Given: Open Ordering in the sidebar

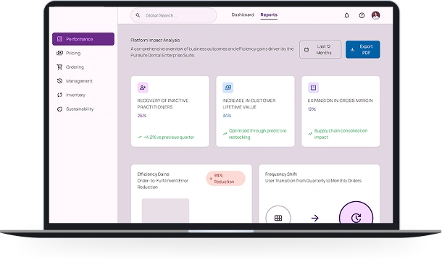Looking at the screenshot, I should [83, 67].
